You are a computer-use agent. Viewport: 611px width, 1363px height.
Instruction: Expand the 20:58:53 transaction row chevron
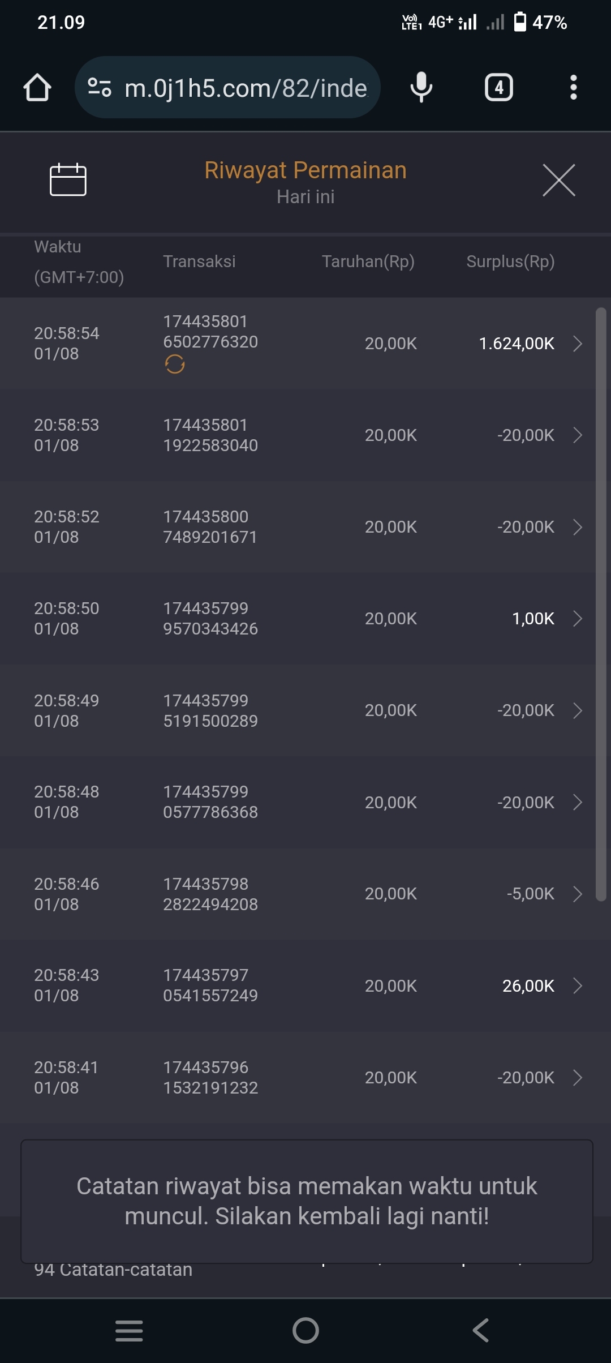(x=578, y=435)
